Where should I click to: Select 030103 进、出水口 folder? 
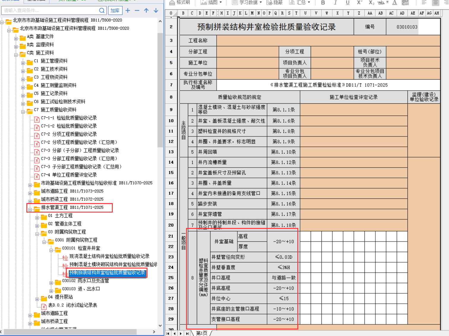[x=81, y=289]
